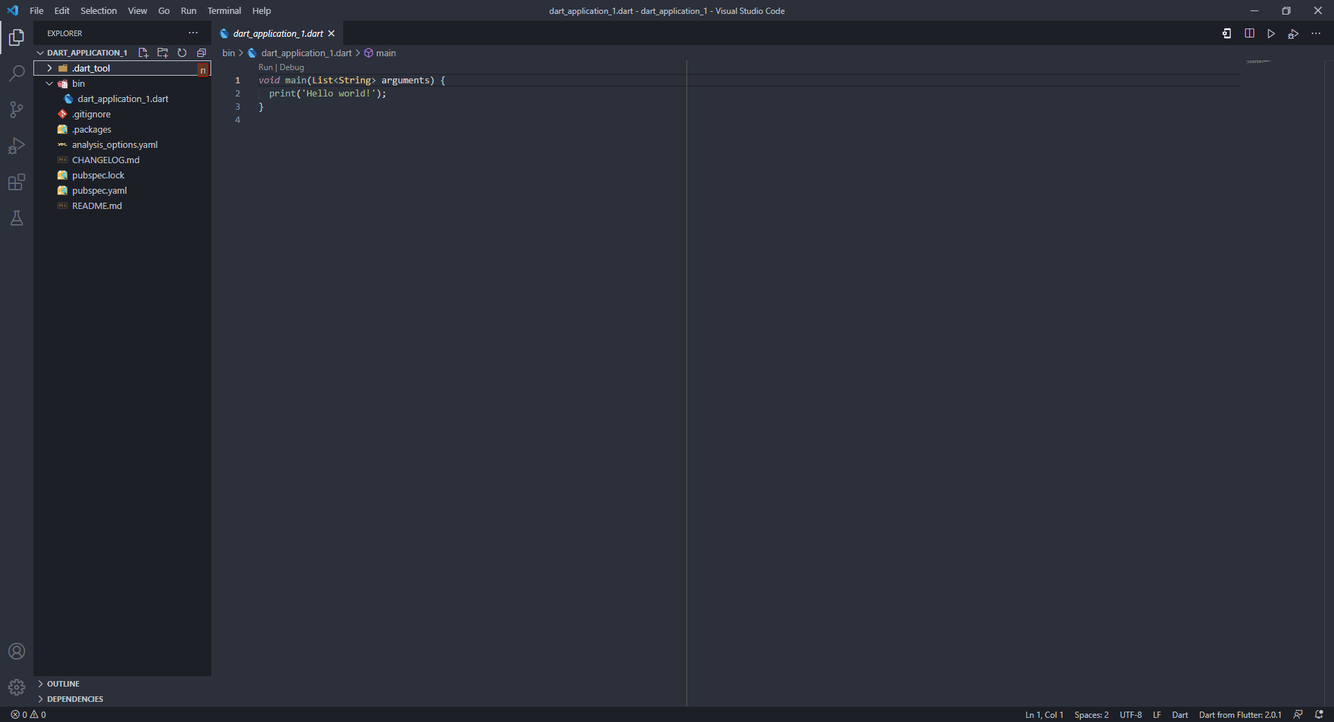Click the print('Hello world!') code line

pos(327,94)
